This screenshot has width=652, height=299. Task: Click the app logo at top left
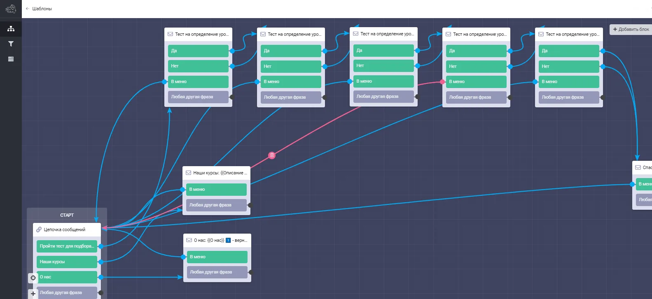point(11,8)
